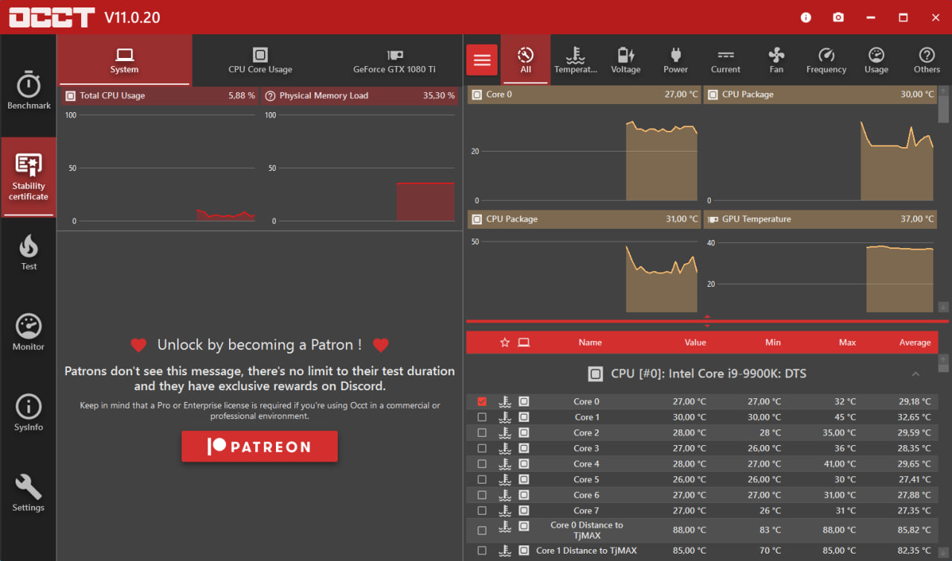Sort by the Average column header
Screen dimensions: 952x561
pyautogui.click(x=915, y=343)
